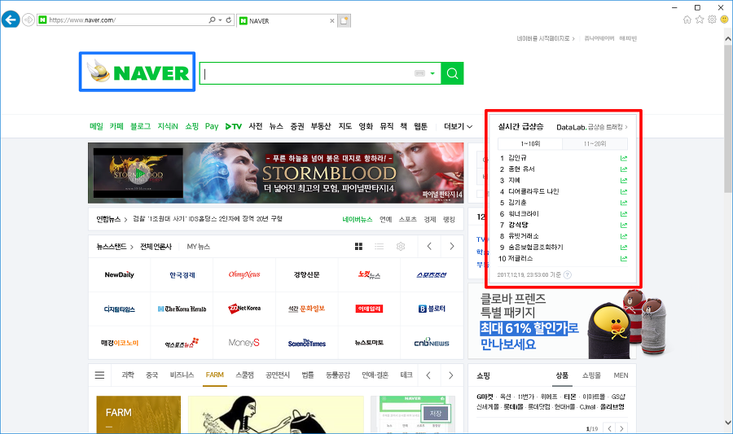Click the 클로바 프렌즈 특별 패키지 ad
The height and width of the screenshot is (434, 733).
(x=552, y=321)
